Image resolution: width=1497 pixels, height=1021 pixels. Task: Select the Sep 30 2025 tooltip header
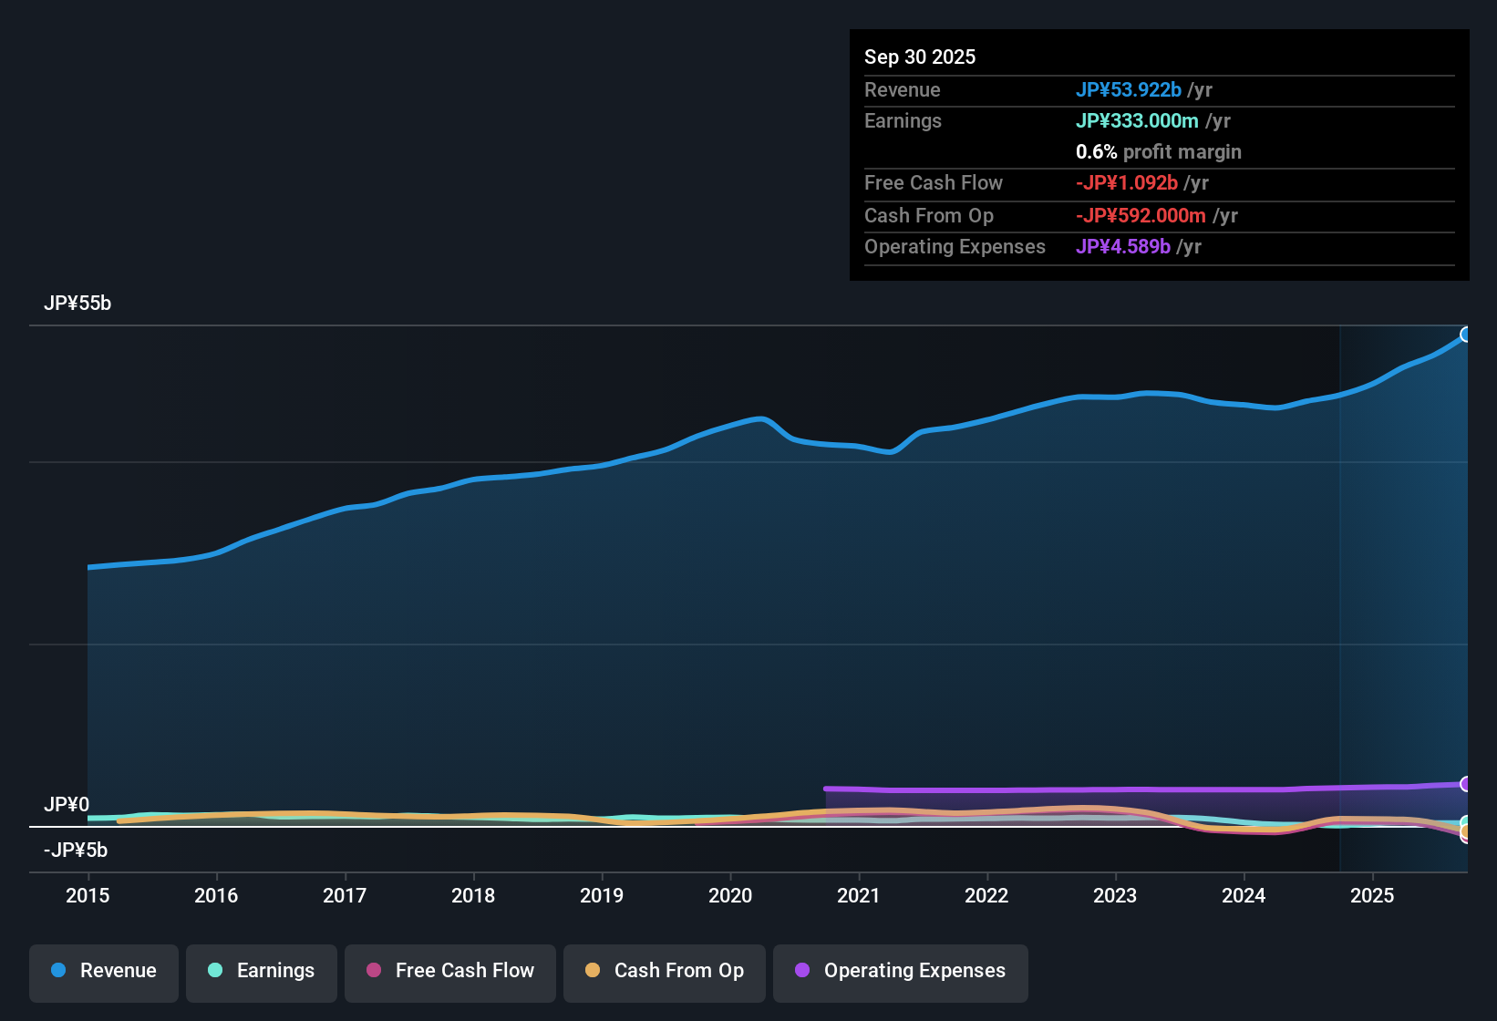(x=920, y=57)
